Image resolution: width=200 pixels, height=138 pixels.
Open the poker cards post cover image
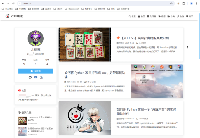click(x=85, y=45)
